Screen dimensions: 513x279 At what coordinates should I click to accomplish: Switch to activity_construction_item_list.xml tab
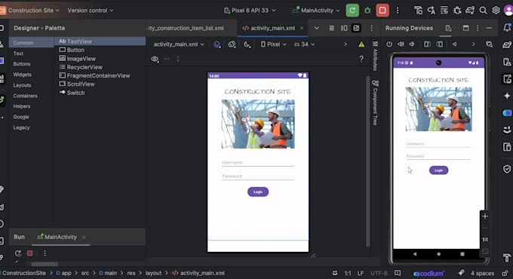pyautogui.click(x=186, y=28)
